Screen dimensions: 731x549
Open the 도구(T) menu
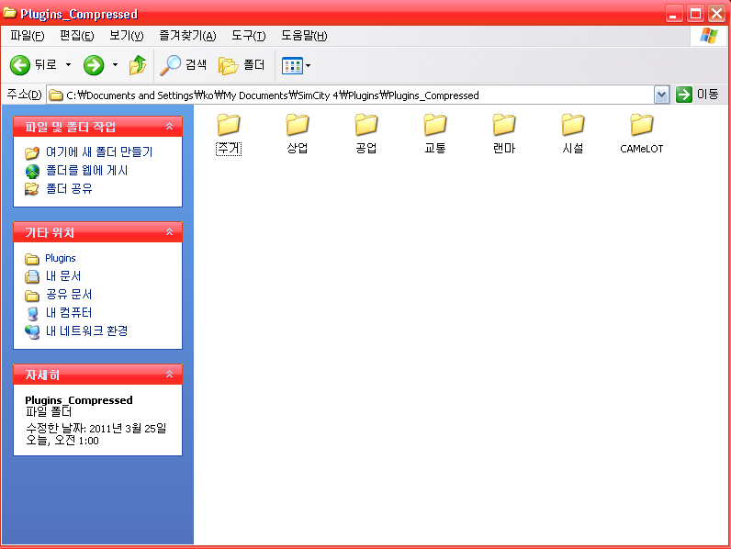[249, 36]
